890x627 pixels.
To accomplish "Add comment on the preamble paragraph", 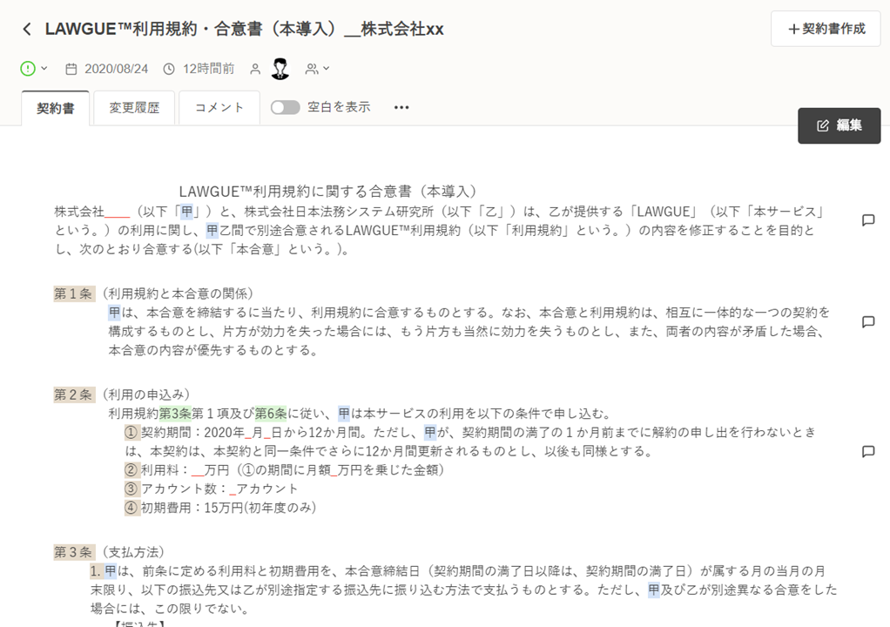I will [x=867, y=220].
